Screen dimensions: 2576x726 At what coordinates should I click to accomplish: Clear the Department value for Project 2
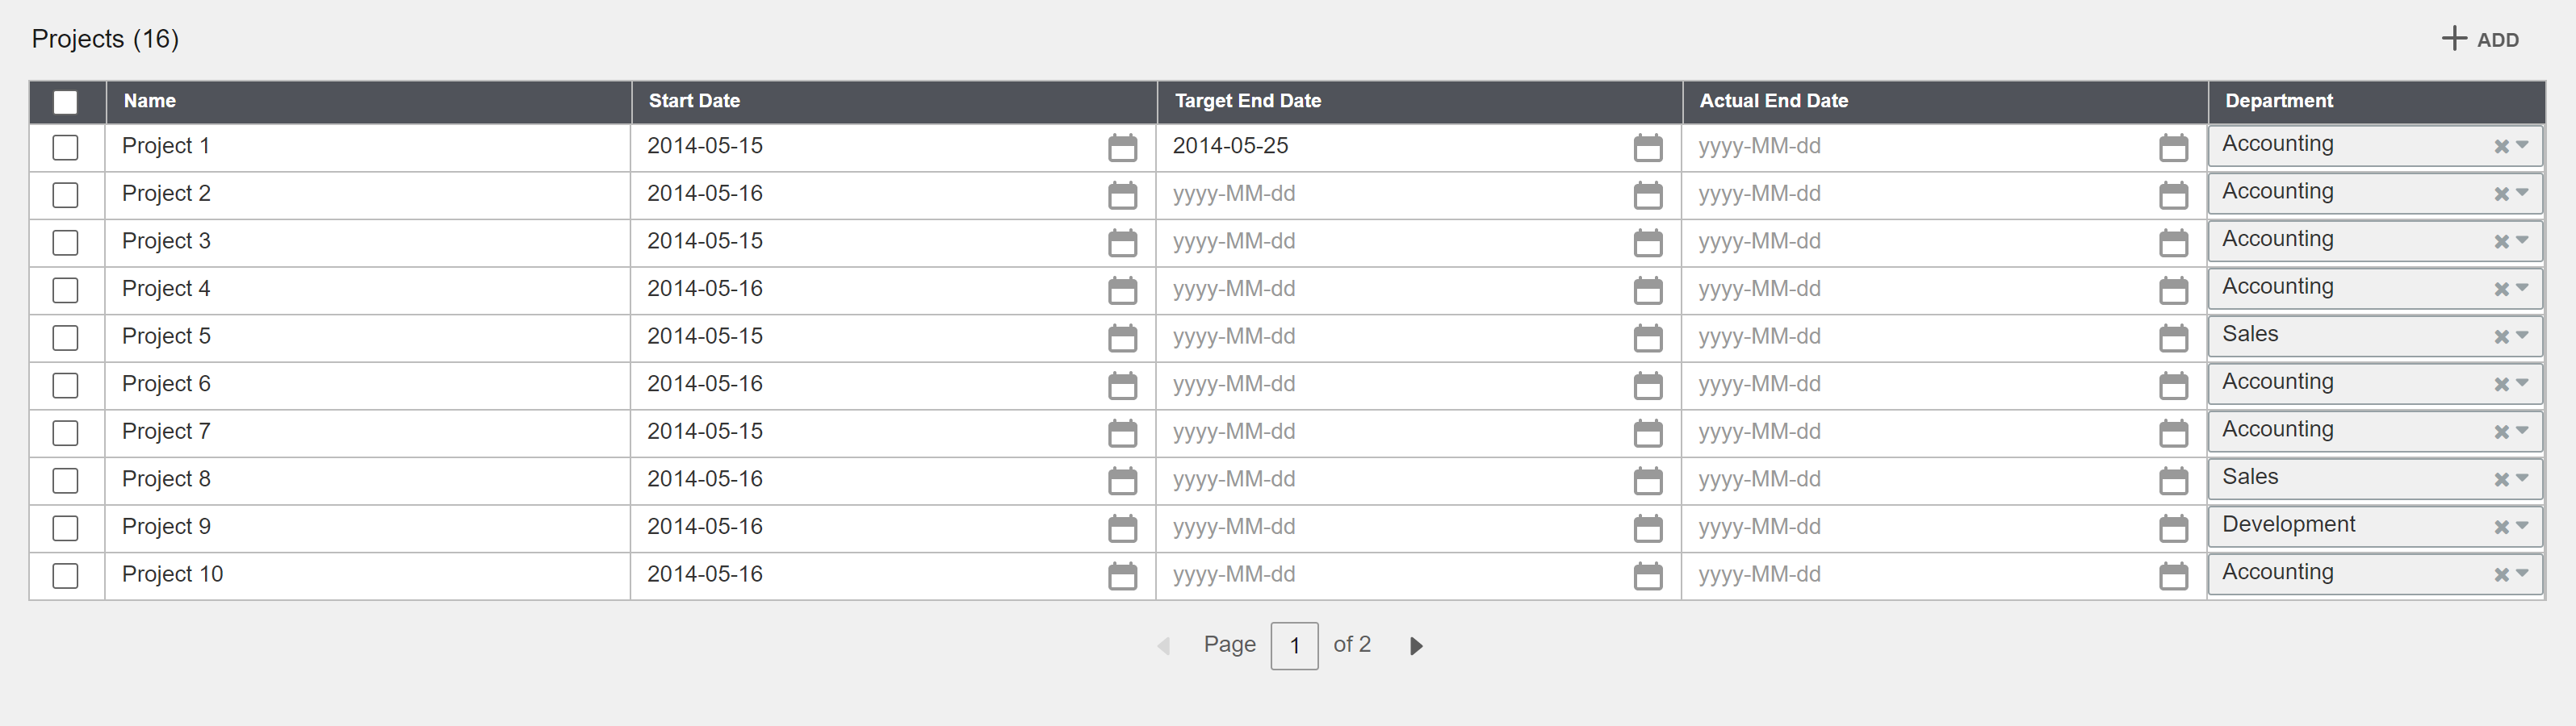click(x=2500, y=194)
